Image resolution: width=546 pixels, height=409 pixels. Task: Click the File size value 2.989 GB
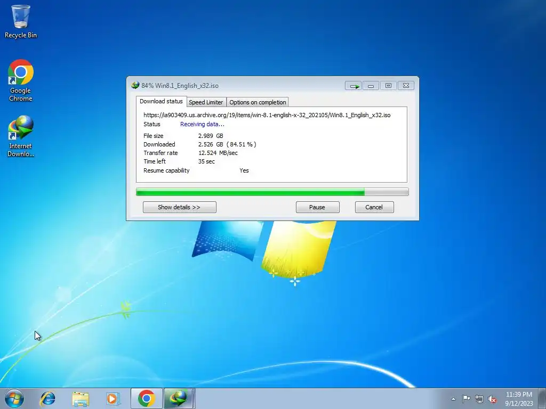(211, 136)
